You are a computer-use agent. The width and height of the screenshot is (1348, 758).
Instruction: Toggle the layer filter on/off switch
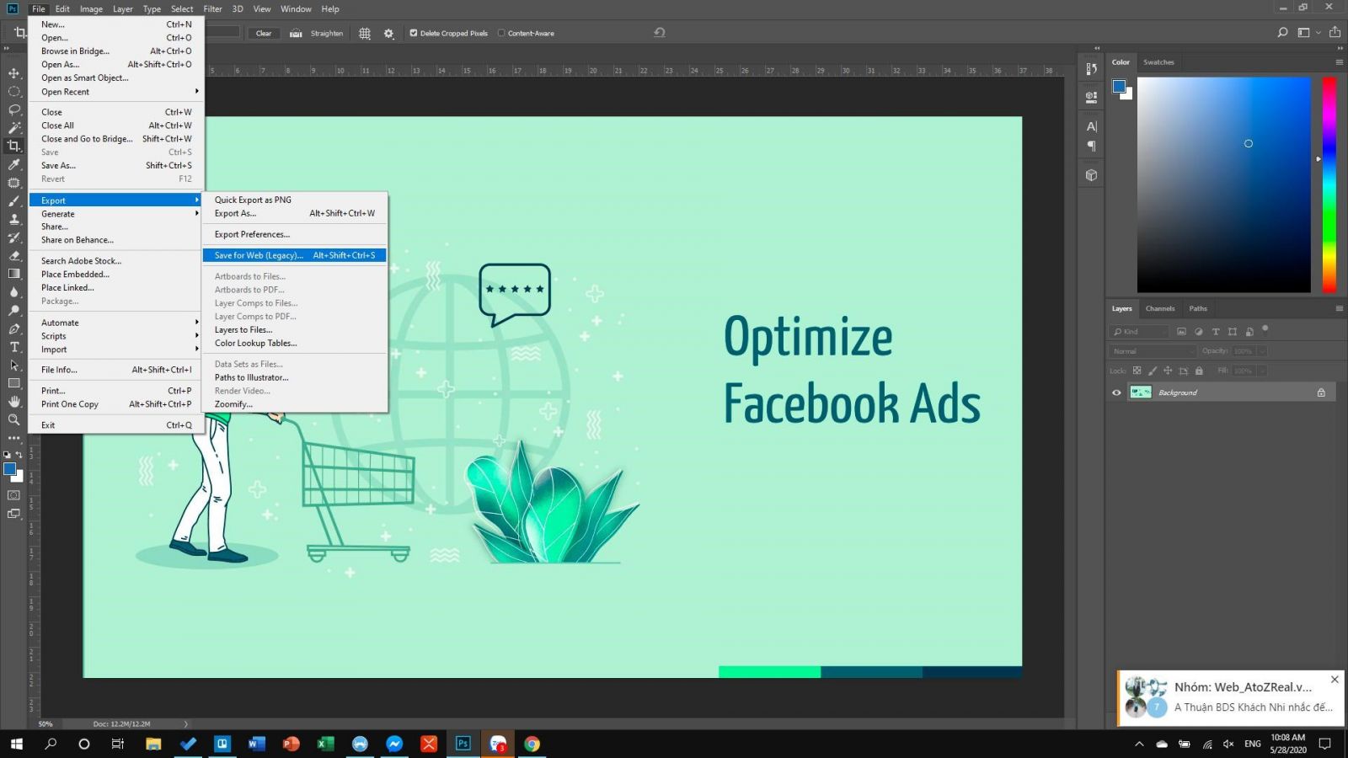coord(1265,330)
